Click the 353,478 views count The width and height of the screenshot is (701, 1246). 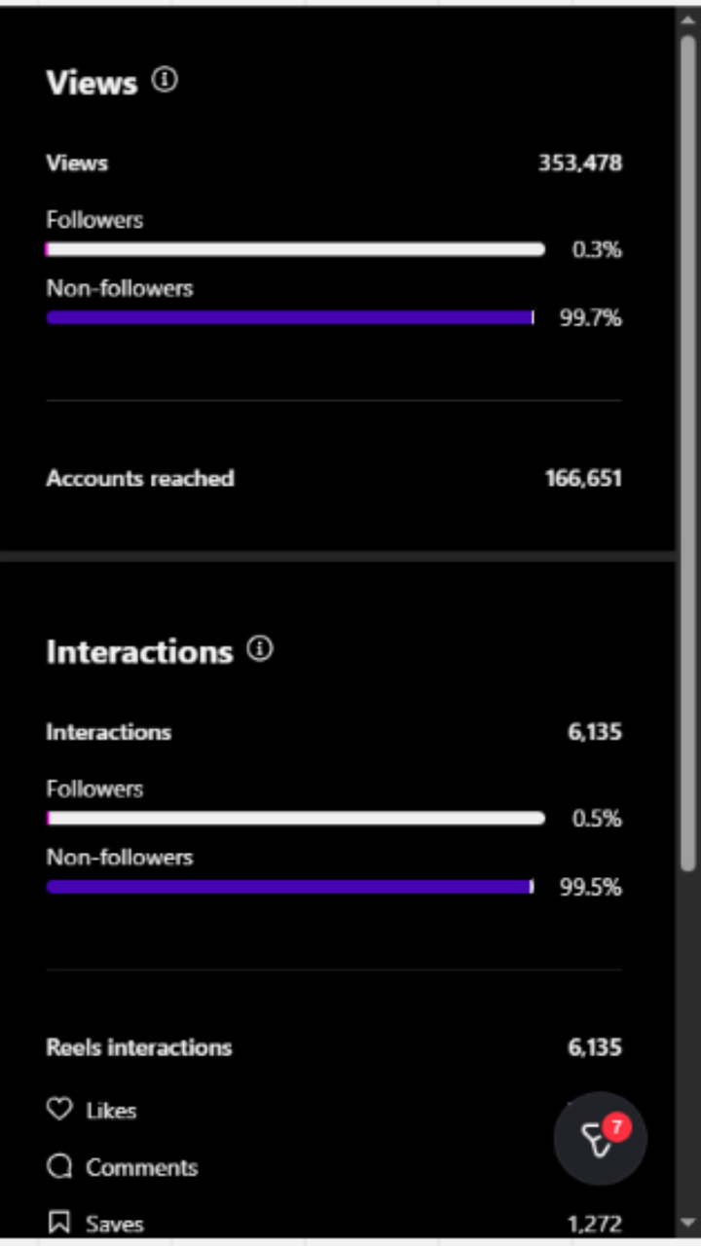(x=580, y=163)
